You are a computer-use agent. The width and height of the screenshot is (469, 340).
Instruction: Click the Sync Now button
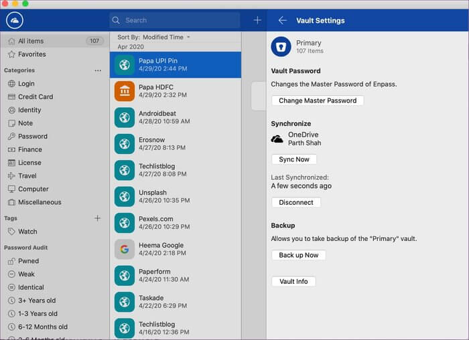(294, 159)
